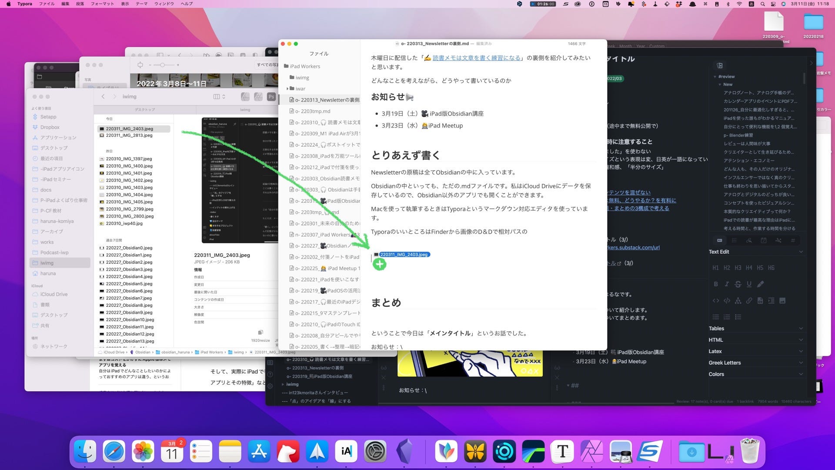The image size is (835, 470).
Task: Open the 読書メモは文章を書く練習になる link
Action: click(x=476, y=58)
